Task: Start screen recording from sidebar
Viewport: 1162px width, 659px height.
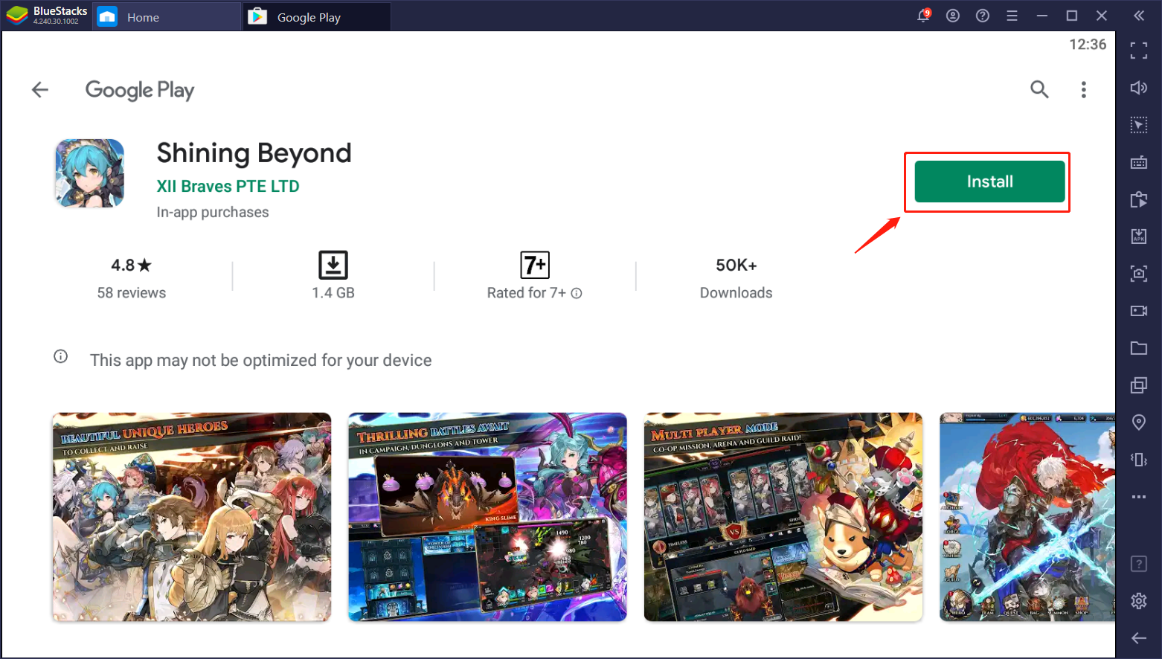Action: (x=1139, y=311)
